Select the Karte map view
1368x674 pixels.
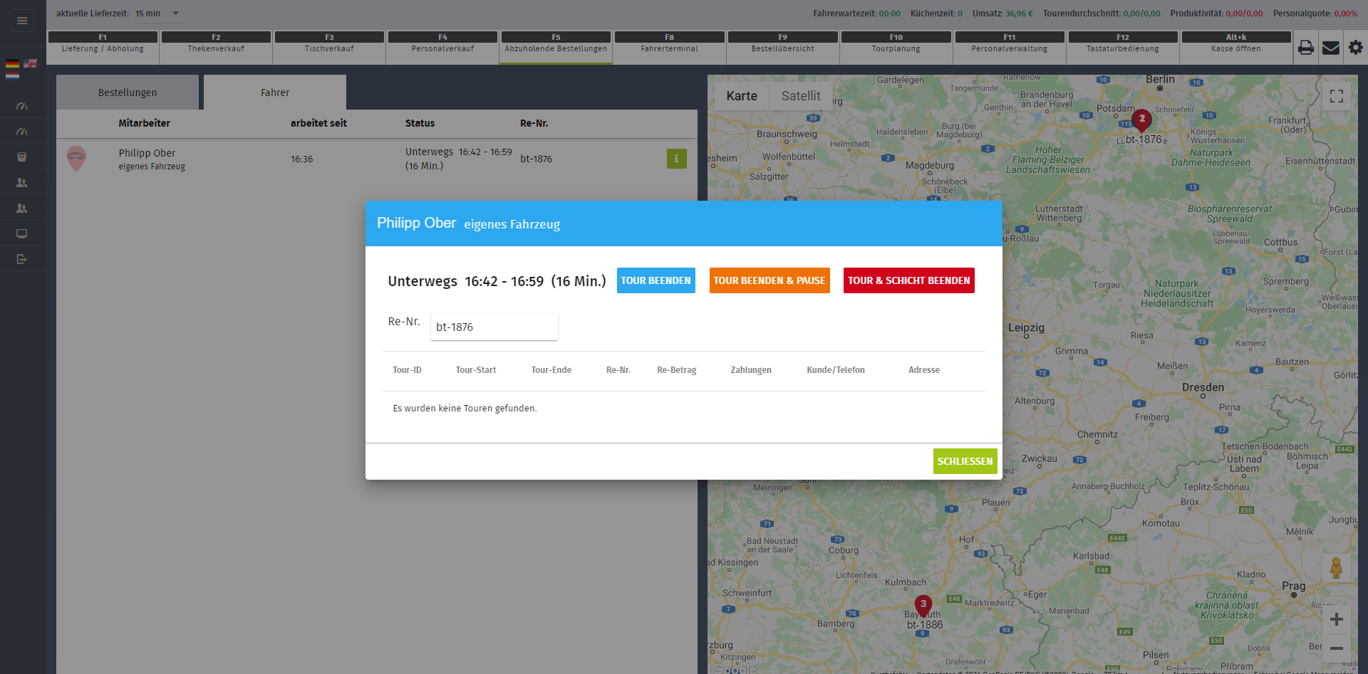coord(742,96)
